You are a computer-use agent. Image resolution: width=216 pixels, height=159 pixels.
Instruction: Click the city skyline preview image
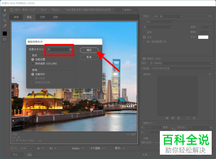[x=74, y=77]
